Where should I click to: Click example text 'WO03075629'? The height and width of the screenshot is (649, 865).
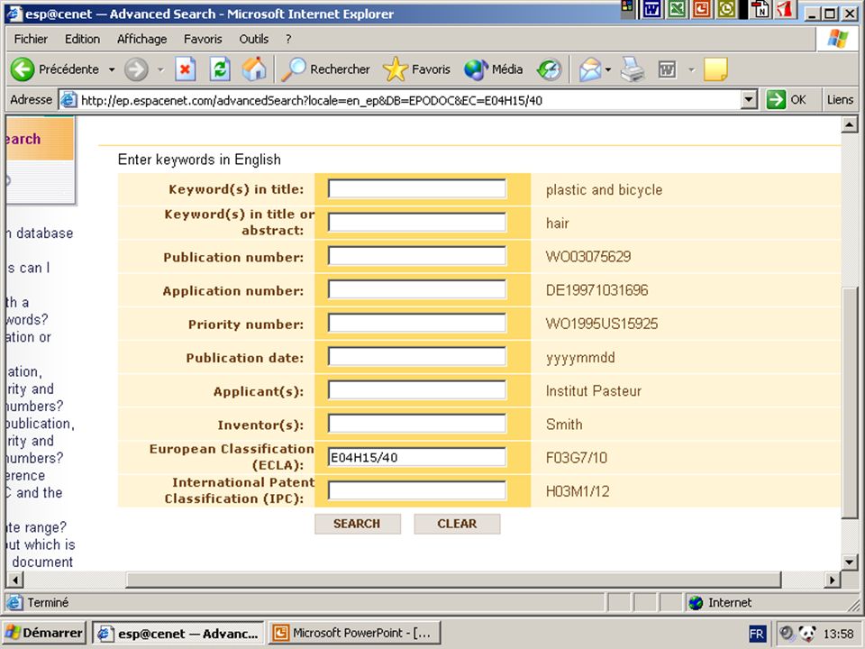pos(588,257)
